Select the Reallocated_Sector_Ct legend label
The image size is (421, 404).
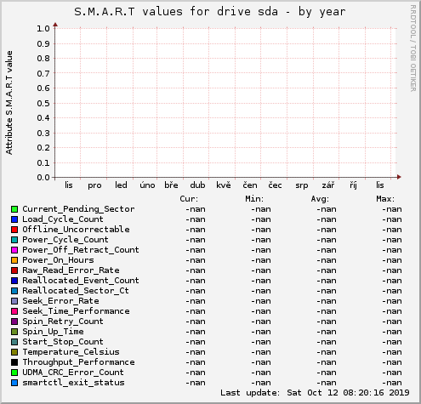pos(76,291)
